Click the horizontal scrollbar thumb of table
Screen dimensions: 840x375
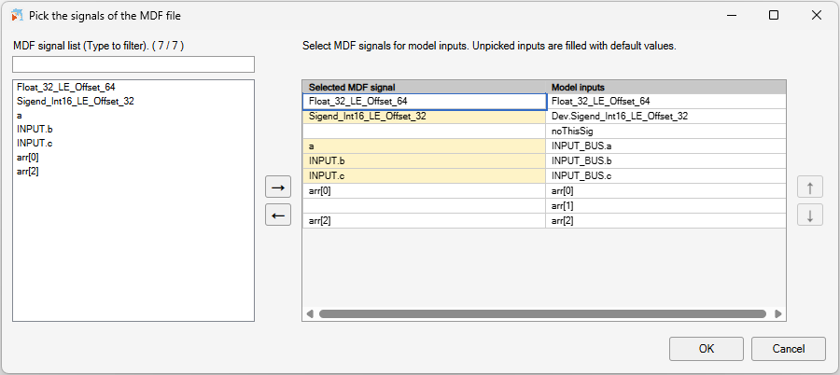tap(542, 314)
